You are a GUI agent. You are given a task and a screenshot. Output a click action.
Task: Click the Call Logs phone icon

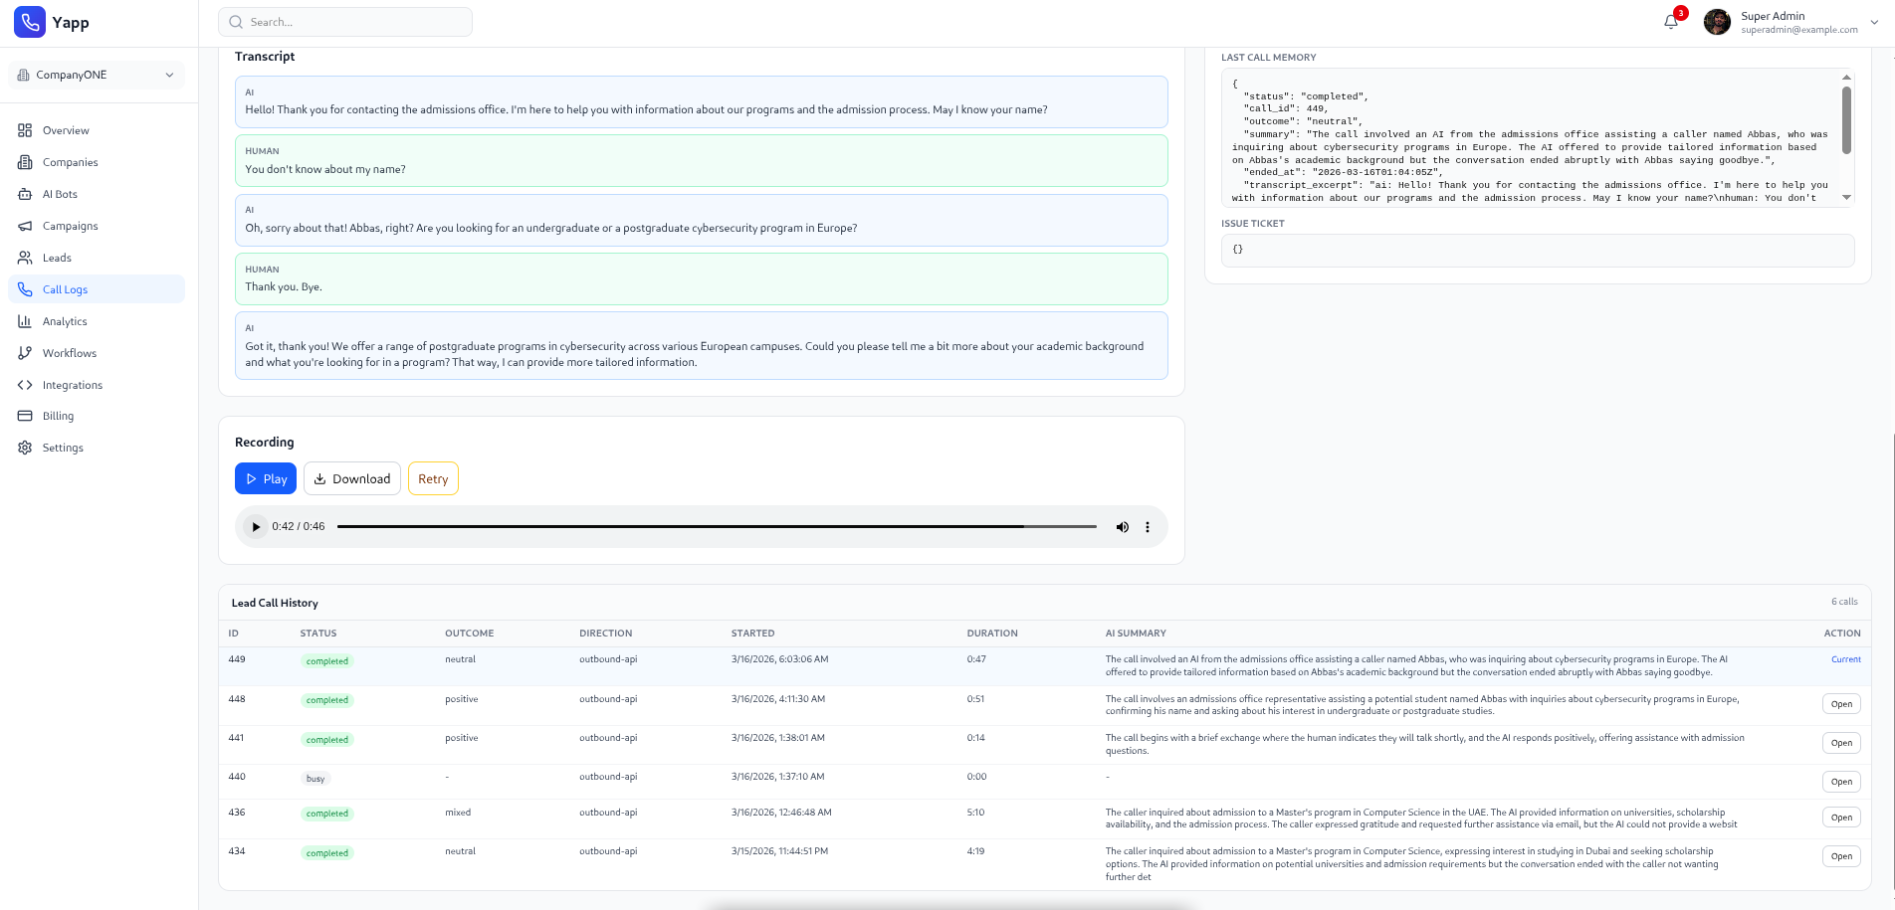pyautogui.click(x=25, y=289)
